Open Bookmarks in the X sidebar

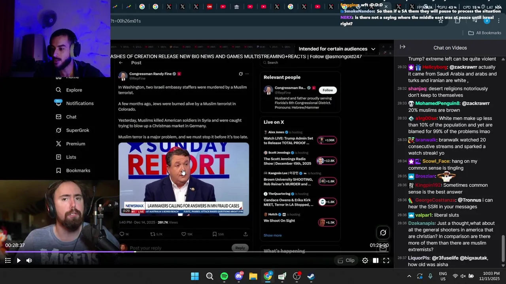tap(73, 170)
